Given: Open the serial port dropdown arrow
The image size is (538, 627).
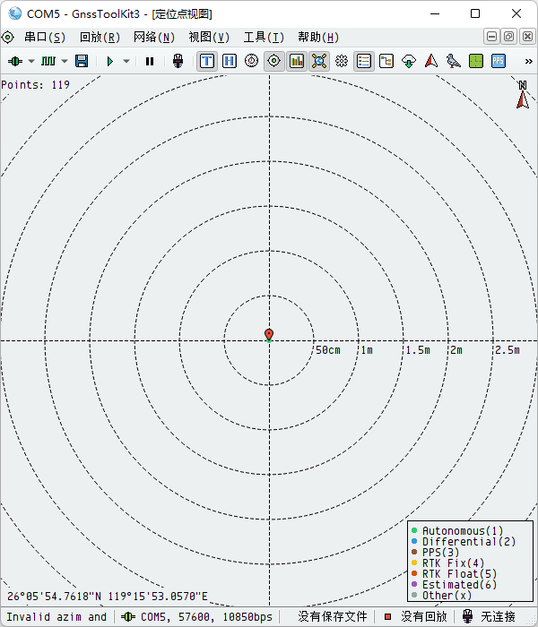Looking at the screenshot, I should click(x=31, y=61).
